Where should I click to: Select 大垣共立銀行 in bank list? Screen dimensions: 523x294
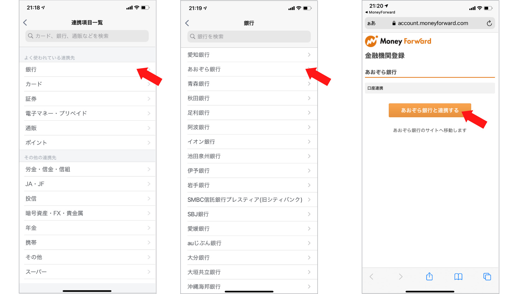click(x=249, y=272)
